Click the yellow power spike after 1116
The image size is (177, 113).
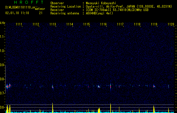point(111,108)
